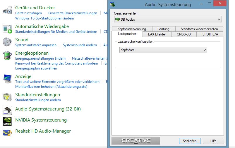Click Systemlautstärke anpassen link
This screenshot has width=235, height=148.
pos(36,45)
